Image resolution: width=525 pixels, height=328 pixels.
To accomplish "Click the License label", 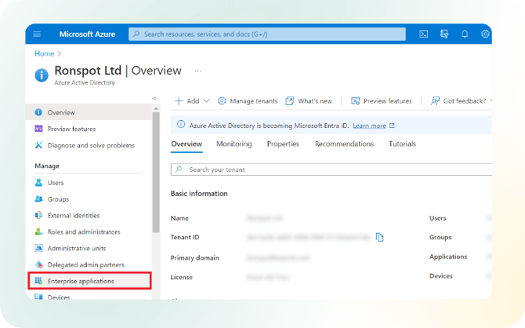I will (182, 277).
